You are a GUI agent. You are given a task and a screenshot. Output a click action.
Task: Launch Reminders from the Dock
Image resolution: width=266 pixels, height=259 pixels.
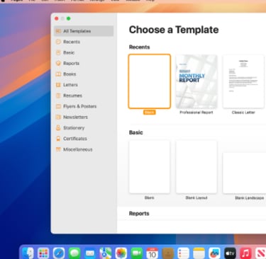184,253
